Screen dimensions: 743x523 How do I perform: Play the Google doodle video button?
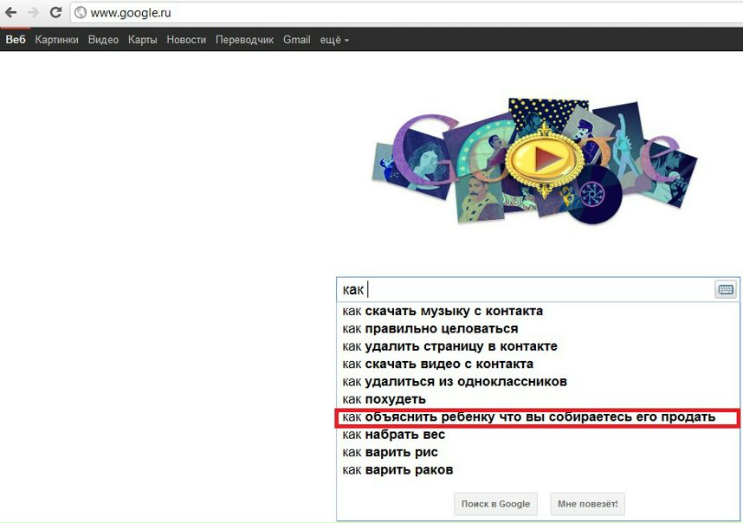[x=541, y=158]
